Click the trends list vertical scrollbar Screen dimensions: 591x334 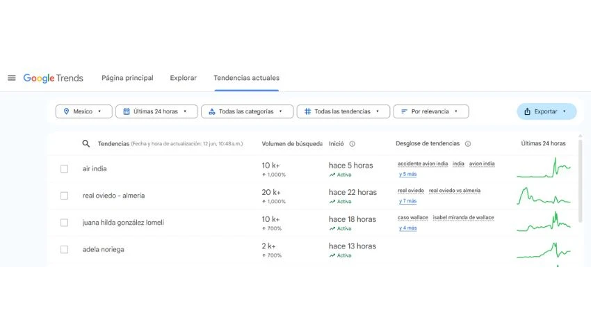(581, 180)
